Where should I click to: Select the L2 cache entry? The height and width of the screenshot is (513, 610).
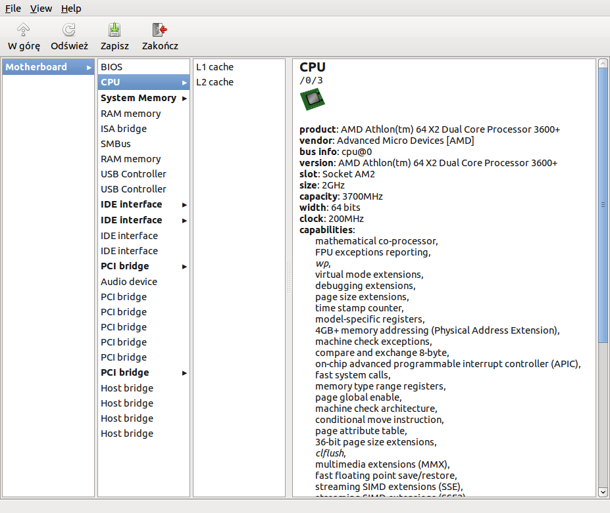click(239, 82)
